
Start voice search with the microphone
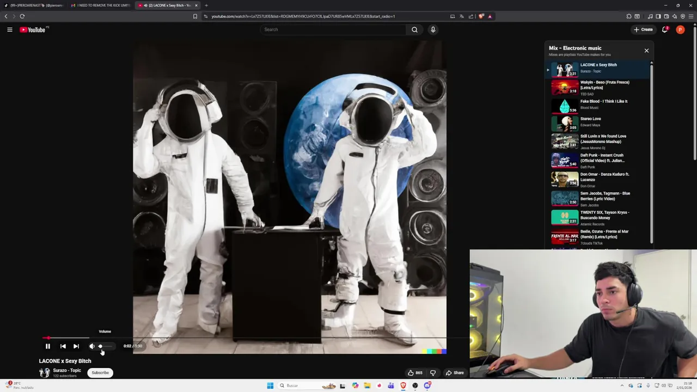coord(433,29)
